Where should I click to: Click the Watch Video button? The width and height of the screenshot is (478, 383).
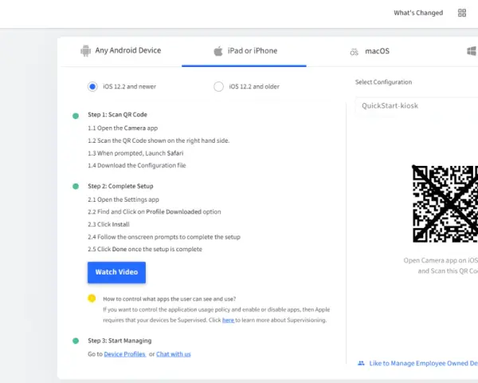coord(116,272)
